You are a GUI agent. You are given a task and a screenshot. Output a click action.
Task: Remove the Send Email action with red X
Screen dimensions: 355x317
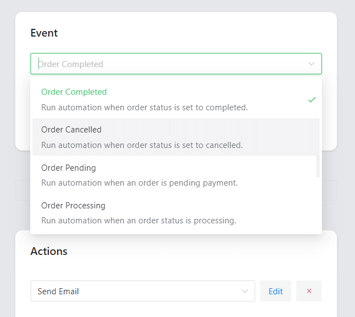[x=309, y=291]
